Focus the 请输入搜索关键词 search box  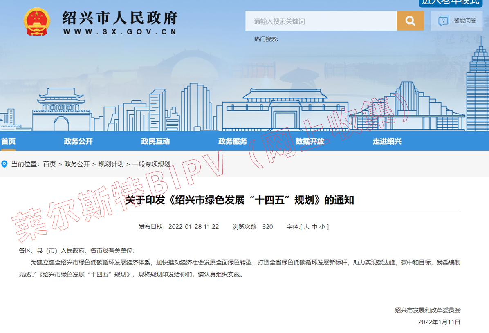click(x=321, y=21)
